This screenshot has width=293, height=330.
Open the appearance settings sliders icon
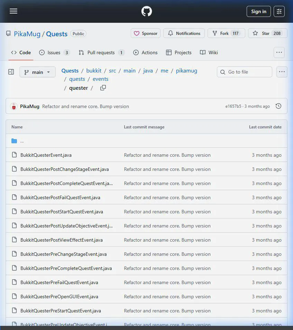[x=279, y=11]
